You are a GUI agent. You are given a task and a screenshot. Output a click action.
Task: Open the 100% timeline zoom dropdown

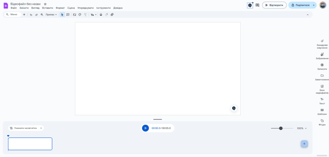pos(302,128)
